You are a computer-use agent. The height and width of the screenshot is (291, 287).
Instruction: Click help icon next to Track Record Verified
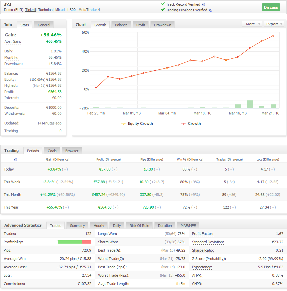204,4
